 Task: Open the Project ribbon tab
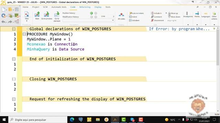tap(36, 7)
